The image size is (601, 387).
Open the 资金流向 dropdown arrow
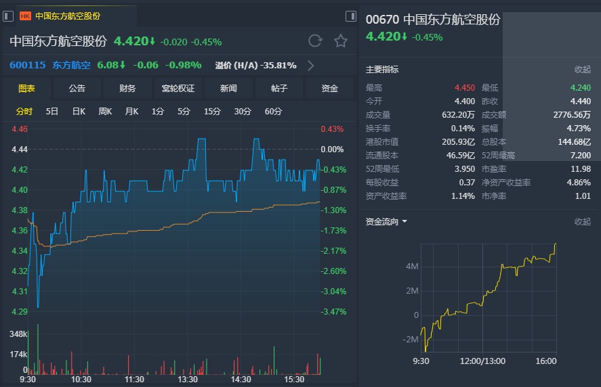pos(405,221)
